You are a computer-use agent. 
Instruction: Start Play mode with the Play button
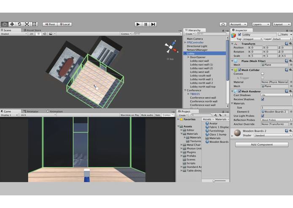tap(138, 24)
